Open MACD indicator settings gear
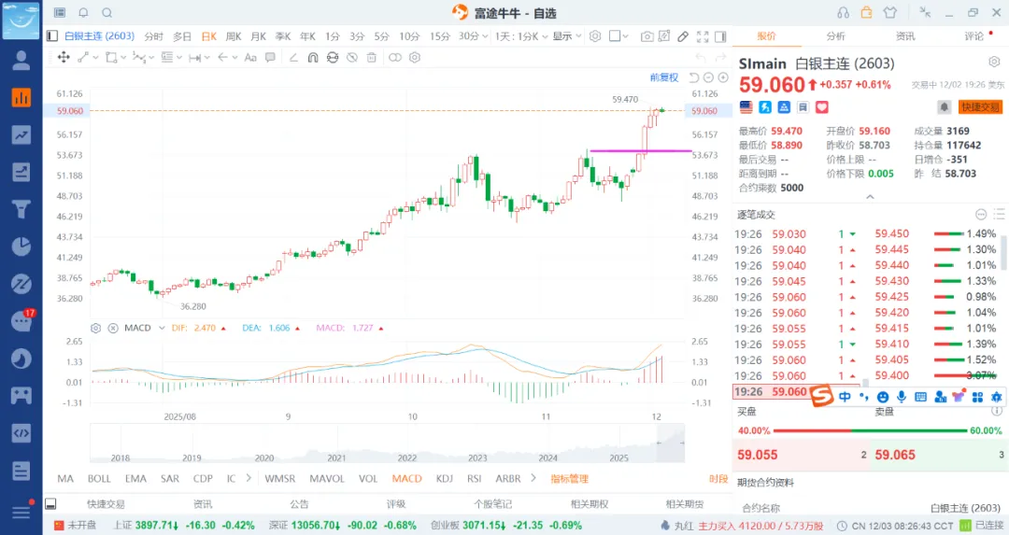Viewport: 1009px width, 535px height. tap(94, 328)
